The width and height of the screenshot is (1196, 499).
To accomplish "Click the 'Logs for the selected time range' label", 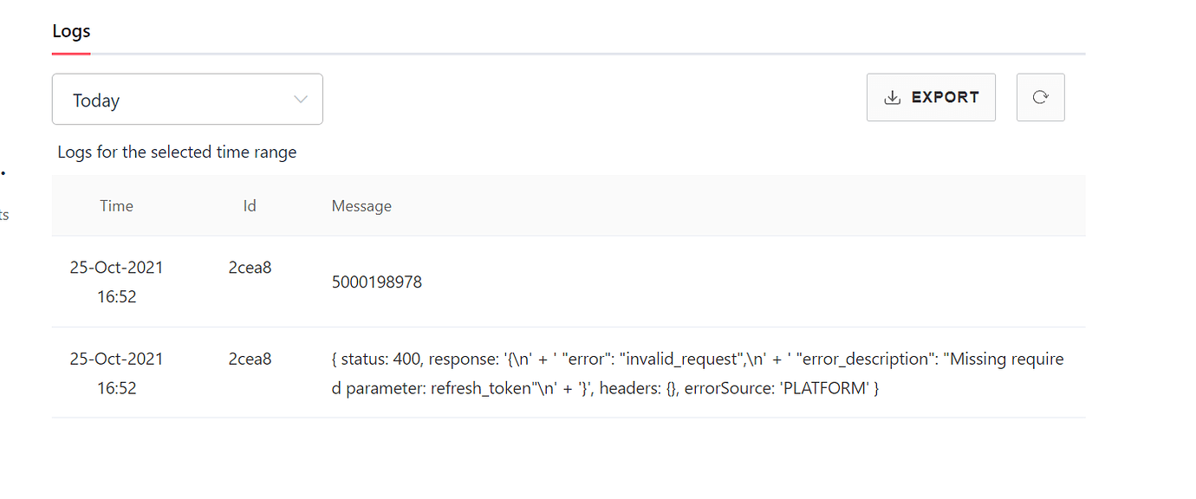I will click(x=177, y=152).
